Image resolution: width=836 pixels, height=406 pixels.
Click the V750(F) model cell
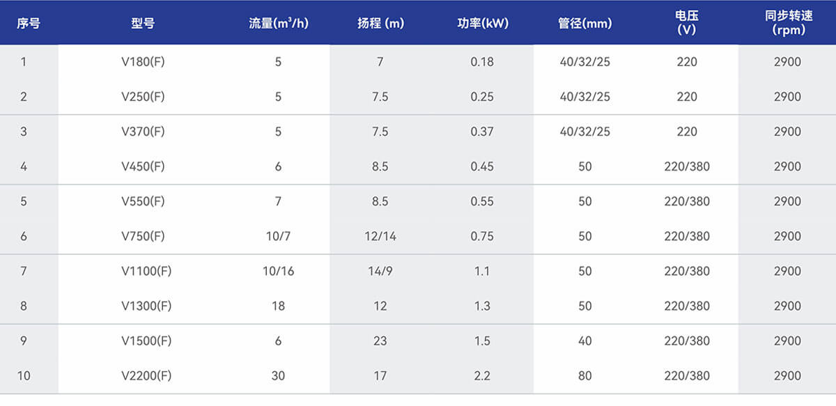pos(143,236)
